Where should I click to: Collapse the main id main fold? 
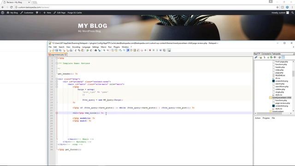57,84
